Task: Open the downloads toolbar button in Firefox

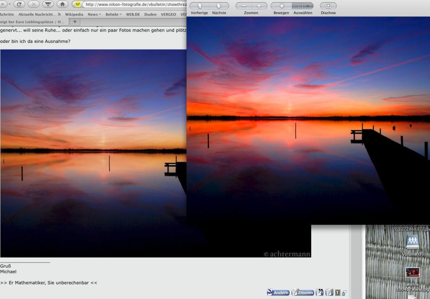Action: pos(48,4)
